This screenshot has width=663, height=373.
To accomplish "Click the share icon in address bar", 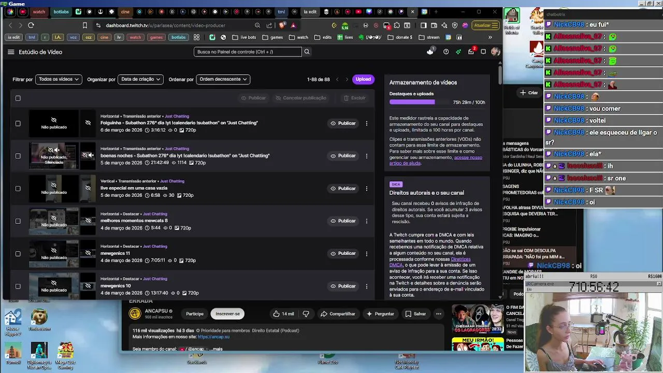I will pos(269,25).
